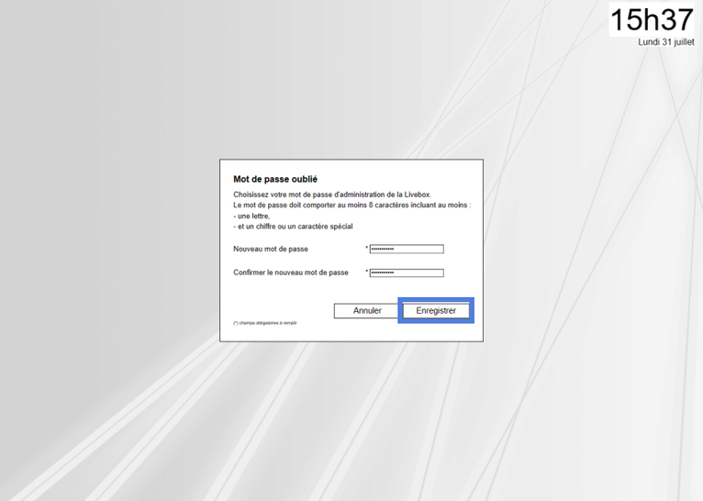The image size is (703, 501).
Task: Click the Mot de passe oublié heading
Action: click(x=275, y=180)
